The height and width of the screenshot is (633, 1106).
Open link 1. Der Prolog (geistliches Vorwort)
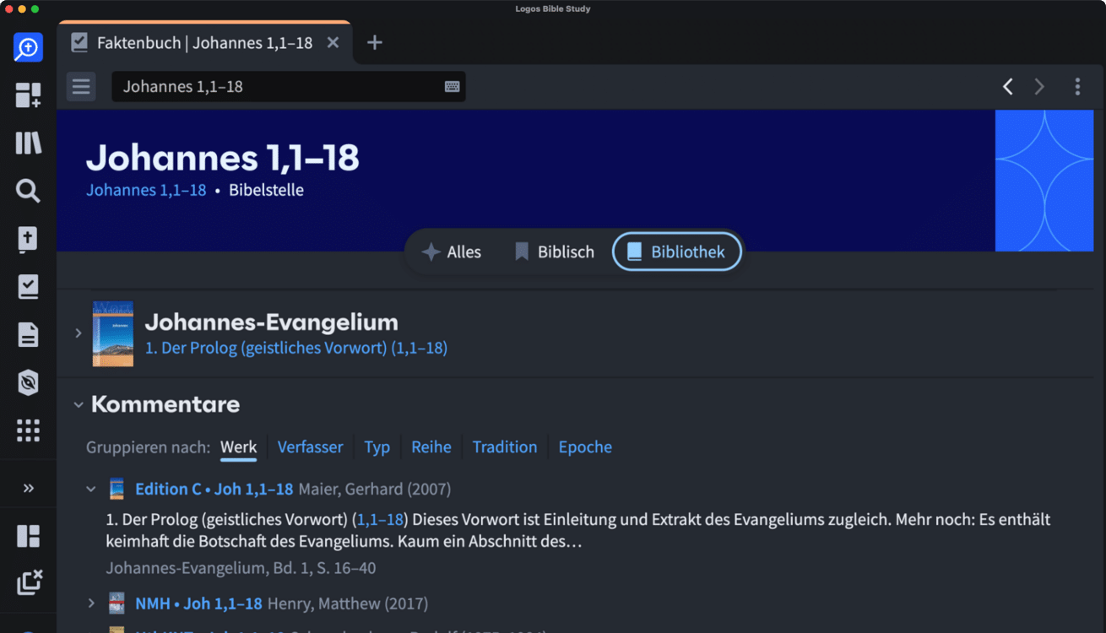pos(296,348)
